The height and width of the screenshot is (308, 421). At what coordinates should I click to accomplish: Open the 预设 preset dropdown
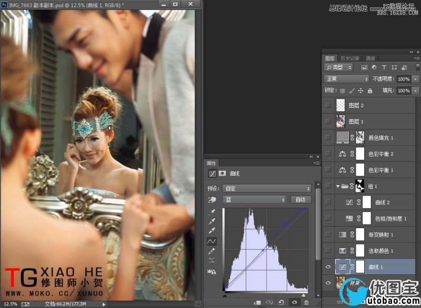click(x=267, y=189)
